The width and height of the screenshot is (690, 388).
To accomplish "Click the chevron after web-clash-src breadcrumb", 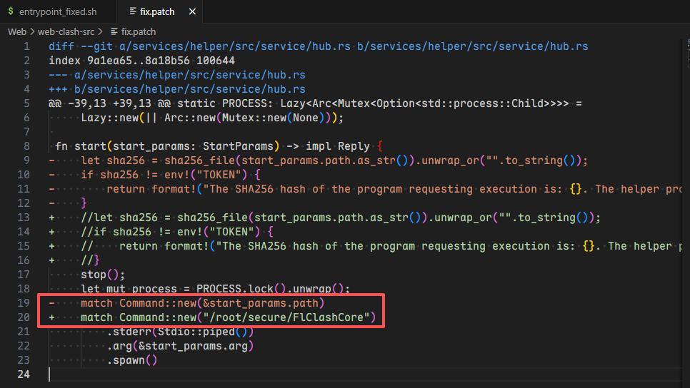I will (104, 31).
